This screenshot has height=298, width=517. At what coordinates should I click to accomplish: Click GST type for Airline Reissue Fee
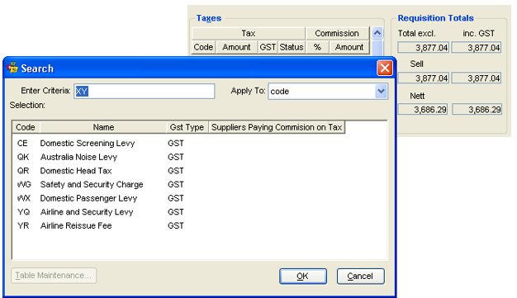pyautogui.click(x=175, y=226)
